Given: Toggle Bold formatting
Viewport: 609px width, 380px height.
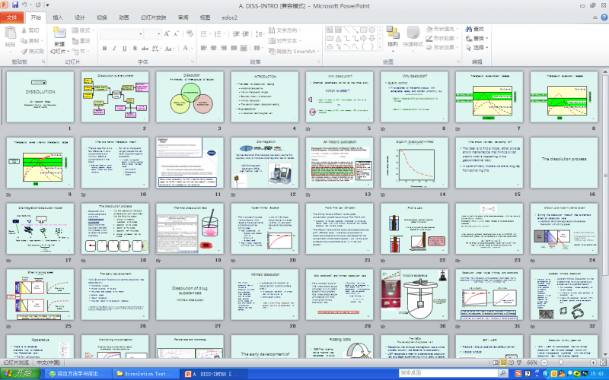Looking at the screenshot, I should pyautogui.click(x=106, y=48).
